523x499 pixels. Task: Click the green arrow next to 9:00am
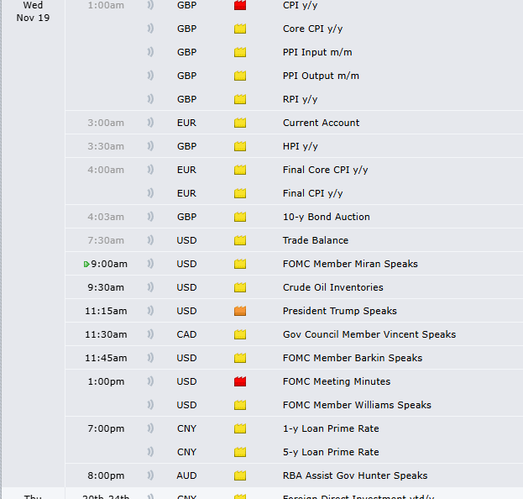[x=87, y=264]
